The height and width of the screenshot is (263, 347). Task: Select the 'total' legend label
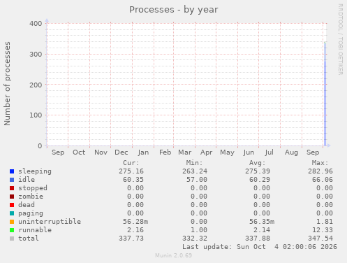pyautogui.click(x=29, y=239)
